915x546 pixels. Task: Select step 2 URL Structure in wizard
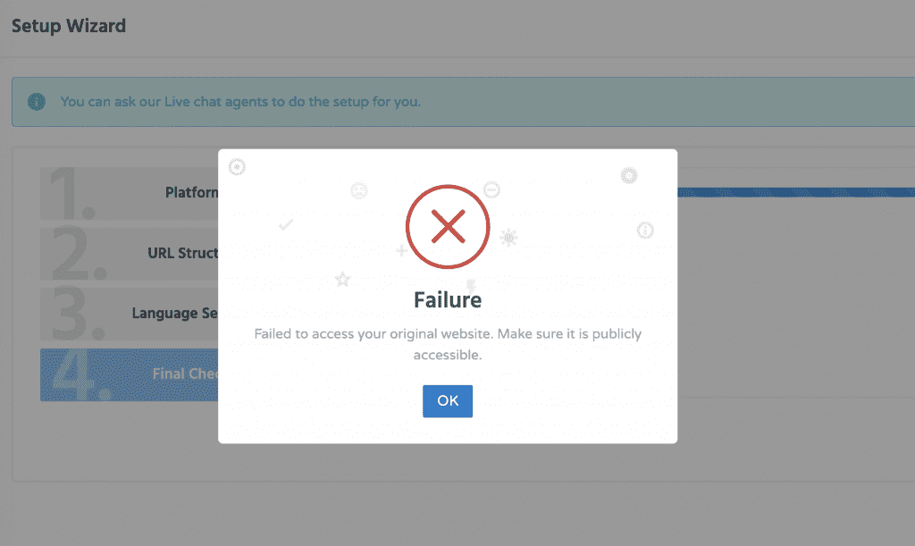pos(129,253)
